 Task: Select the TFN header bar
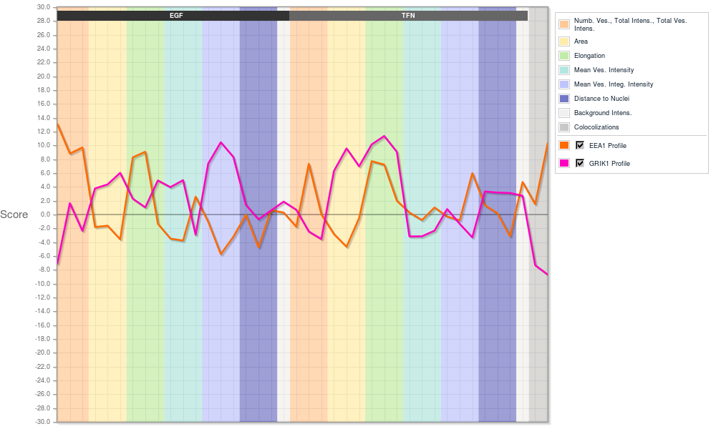408,15
